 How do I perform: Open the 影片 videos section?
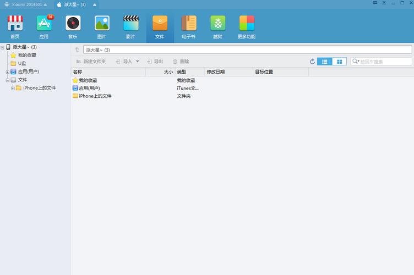pyautogui.click(x=130, y=26)
